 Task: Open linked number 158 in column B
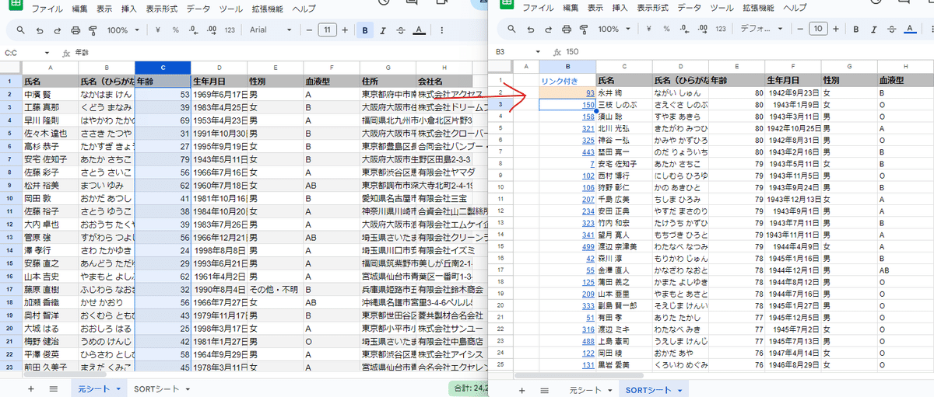(x=588, y=117)
